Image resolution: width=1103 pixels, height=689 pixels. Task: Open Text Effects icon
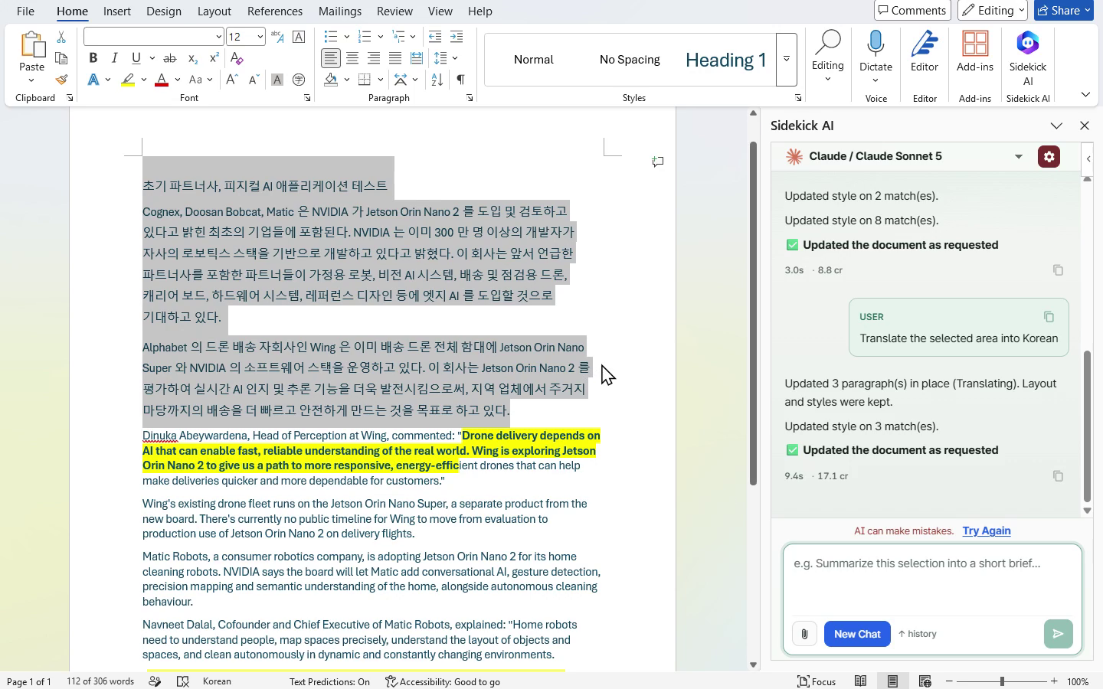[x=93, y=80]
